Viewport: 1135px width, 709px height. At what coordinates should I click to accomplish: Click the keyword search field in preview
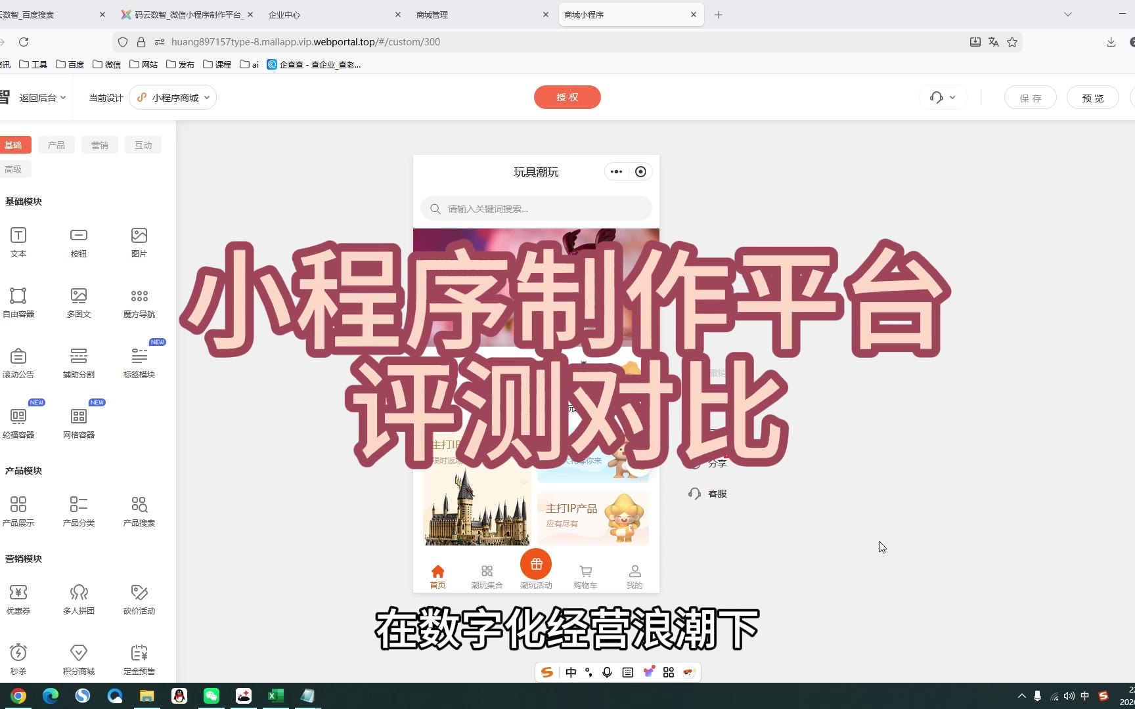[x=536, y=209]
